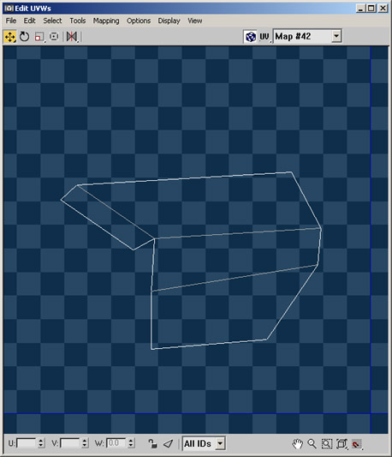Toggle the Lock Selected Vertices padlock
Viewport: 392px width, 457px height.
[x=152, y=443]
